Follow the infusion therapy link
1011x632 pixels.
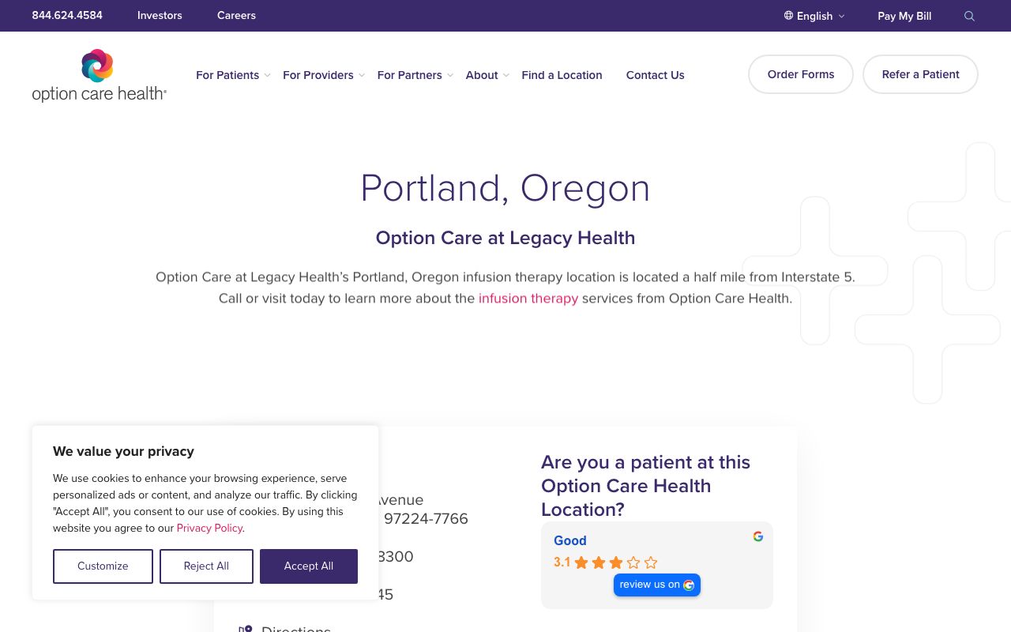pos(528,298)
